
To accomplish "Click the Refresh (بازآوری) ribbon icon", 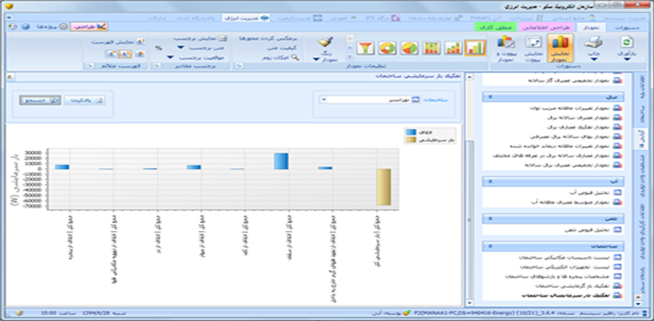I will pyautogui.click(x=626, y=46).
